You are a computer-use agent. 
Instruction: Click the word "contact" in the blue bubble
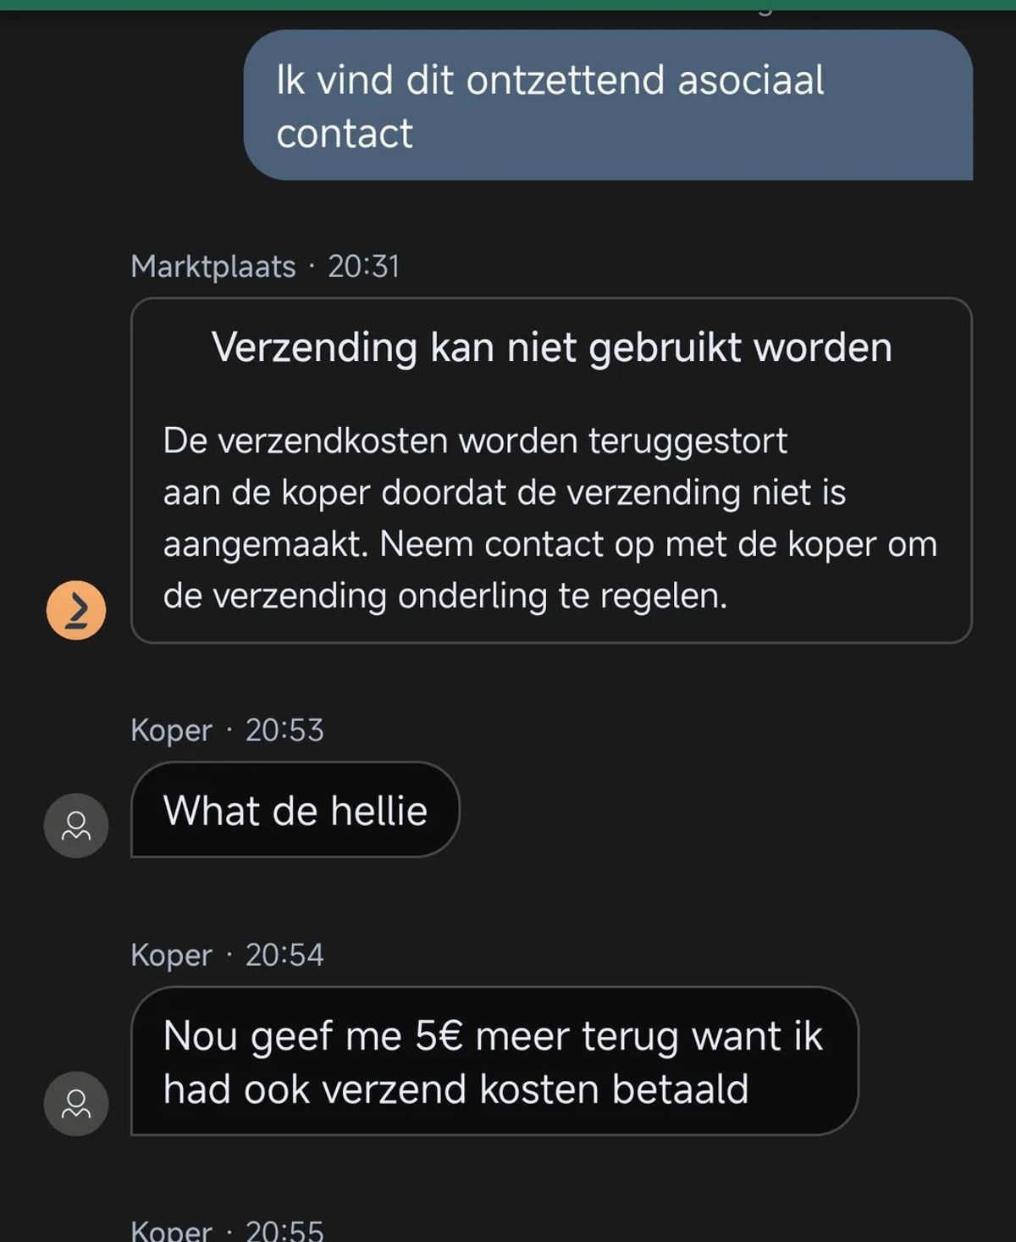tap(345, 134)
